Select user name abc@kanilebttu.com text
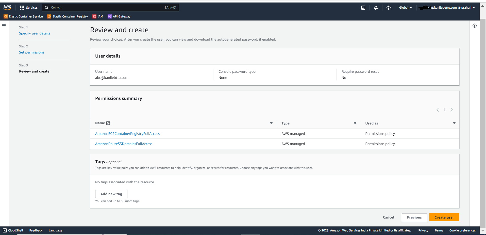Viewport: 486px width, 235px height. coord(112,78)
